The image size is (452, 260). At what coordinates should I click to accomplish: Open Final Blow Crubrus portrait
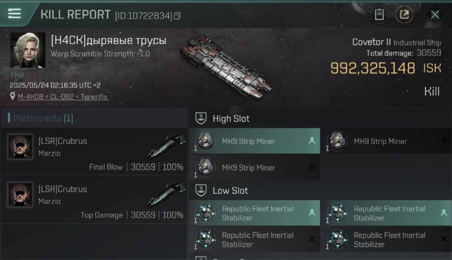20,147
